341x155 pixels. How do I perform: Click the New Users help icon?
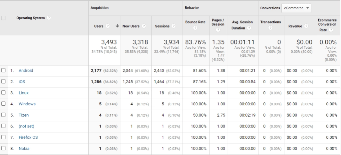pyautogui.click(x=144, y=26)
